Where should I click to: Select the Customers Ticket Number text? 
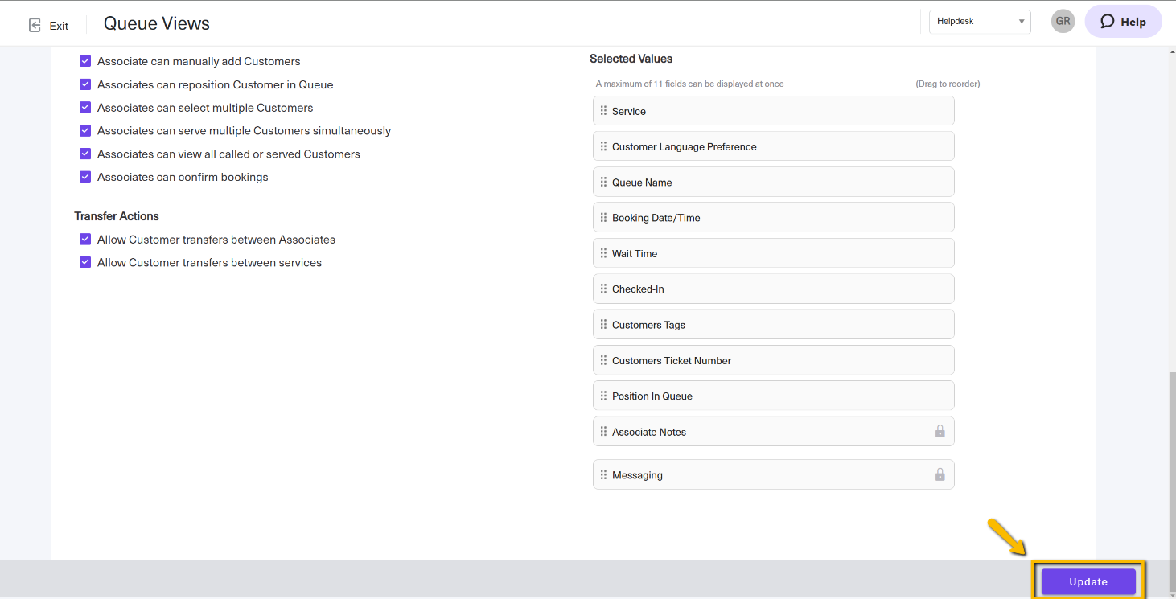(672, 361)
